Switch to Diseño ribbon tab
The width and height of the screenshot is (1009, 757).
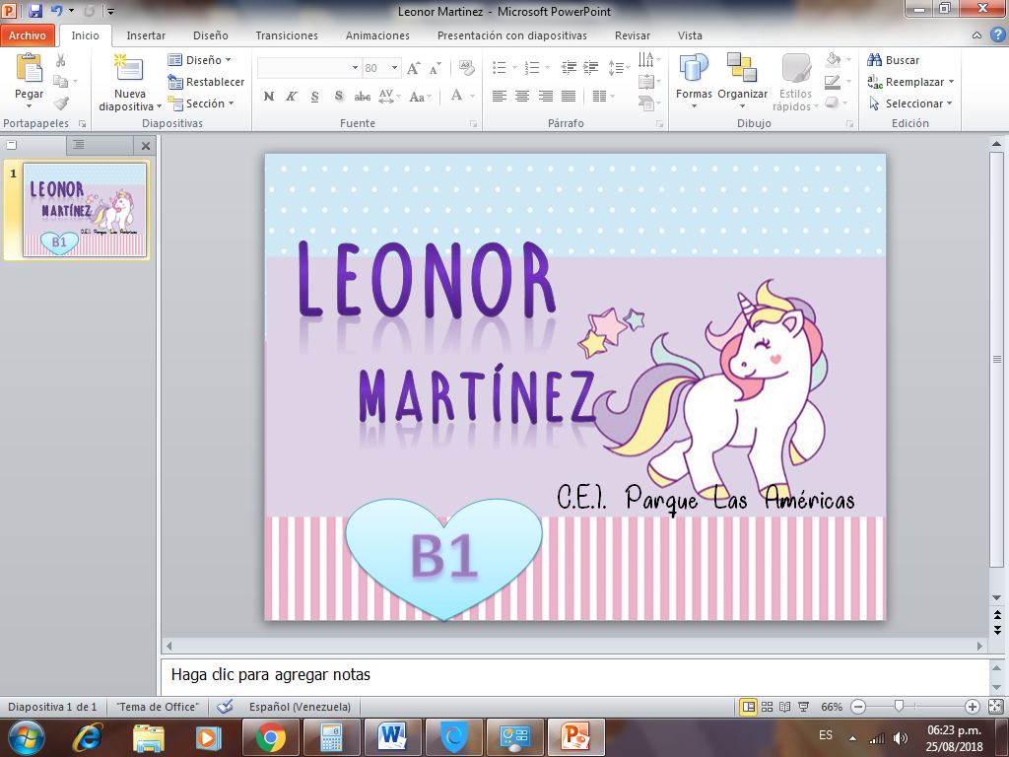point(211,35)
